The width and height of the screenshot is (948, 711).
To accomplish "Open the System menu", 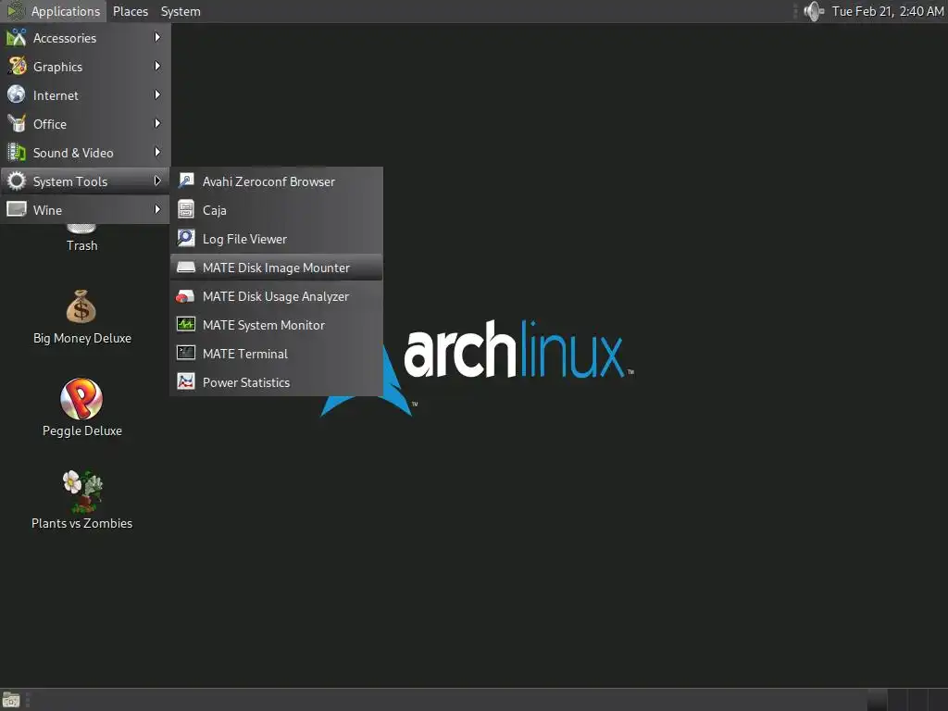I will point(181,11).
